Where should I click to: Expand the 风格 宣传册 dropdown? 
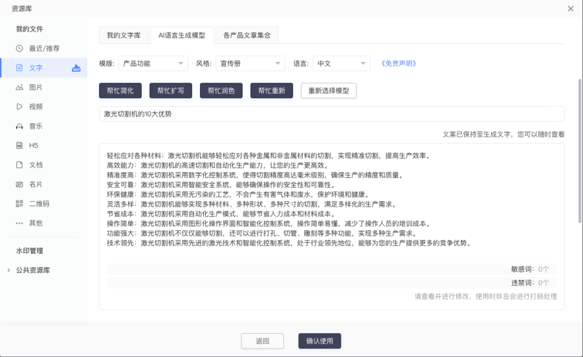tap(250, 63)
